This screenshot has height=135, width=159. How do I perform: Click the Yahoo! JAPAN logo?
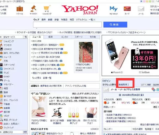(80, 10)
